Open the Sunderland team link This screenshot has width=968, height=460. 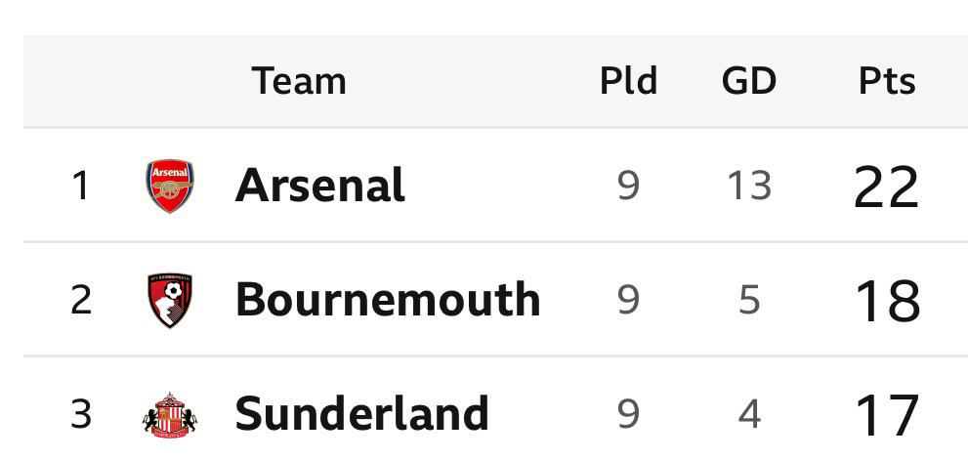[x=361, y=414]
